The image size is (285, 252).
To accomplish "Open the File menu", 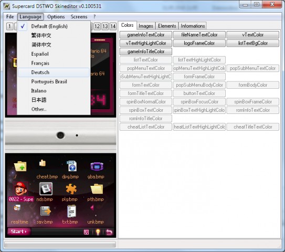I will click(10, 17).
